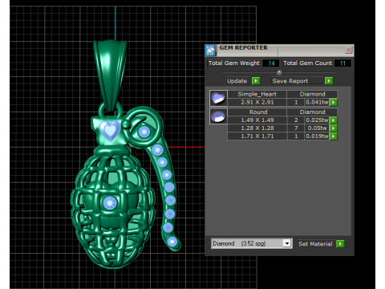This screenshot has width=385, height=289.
Task: Open the Diamond material dropdown
Action: [x=287, y=243]
